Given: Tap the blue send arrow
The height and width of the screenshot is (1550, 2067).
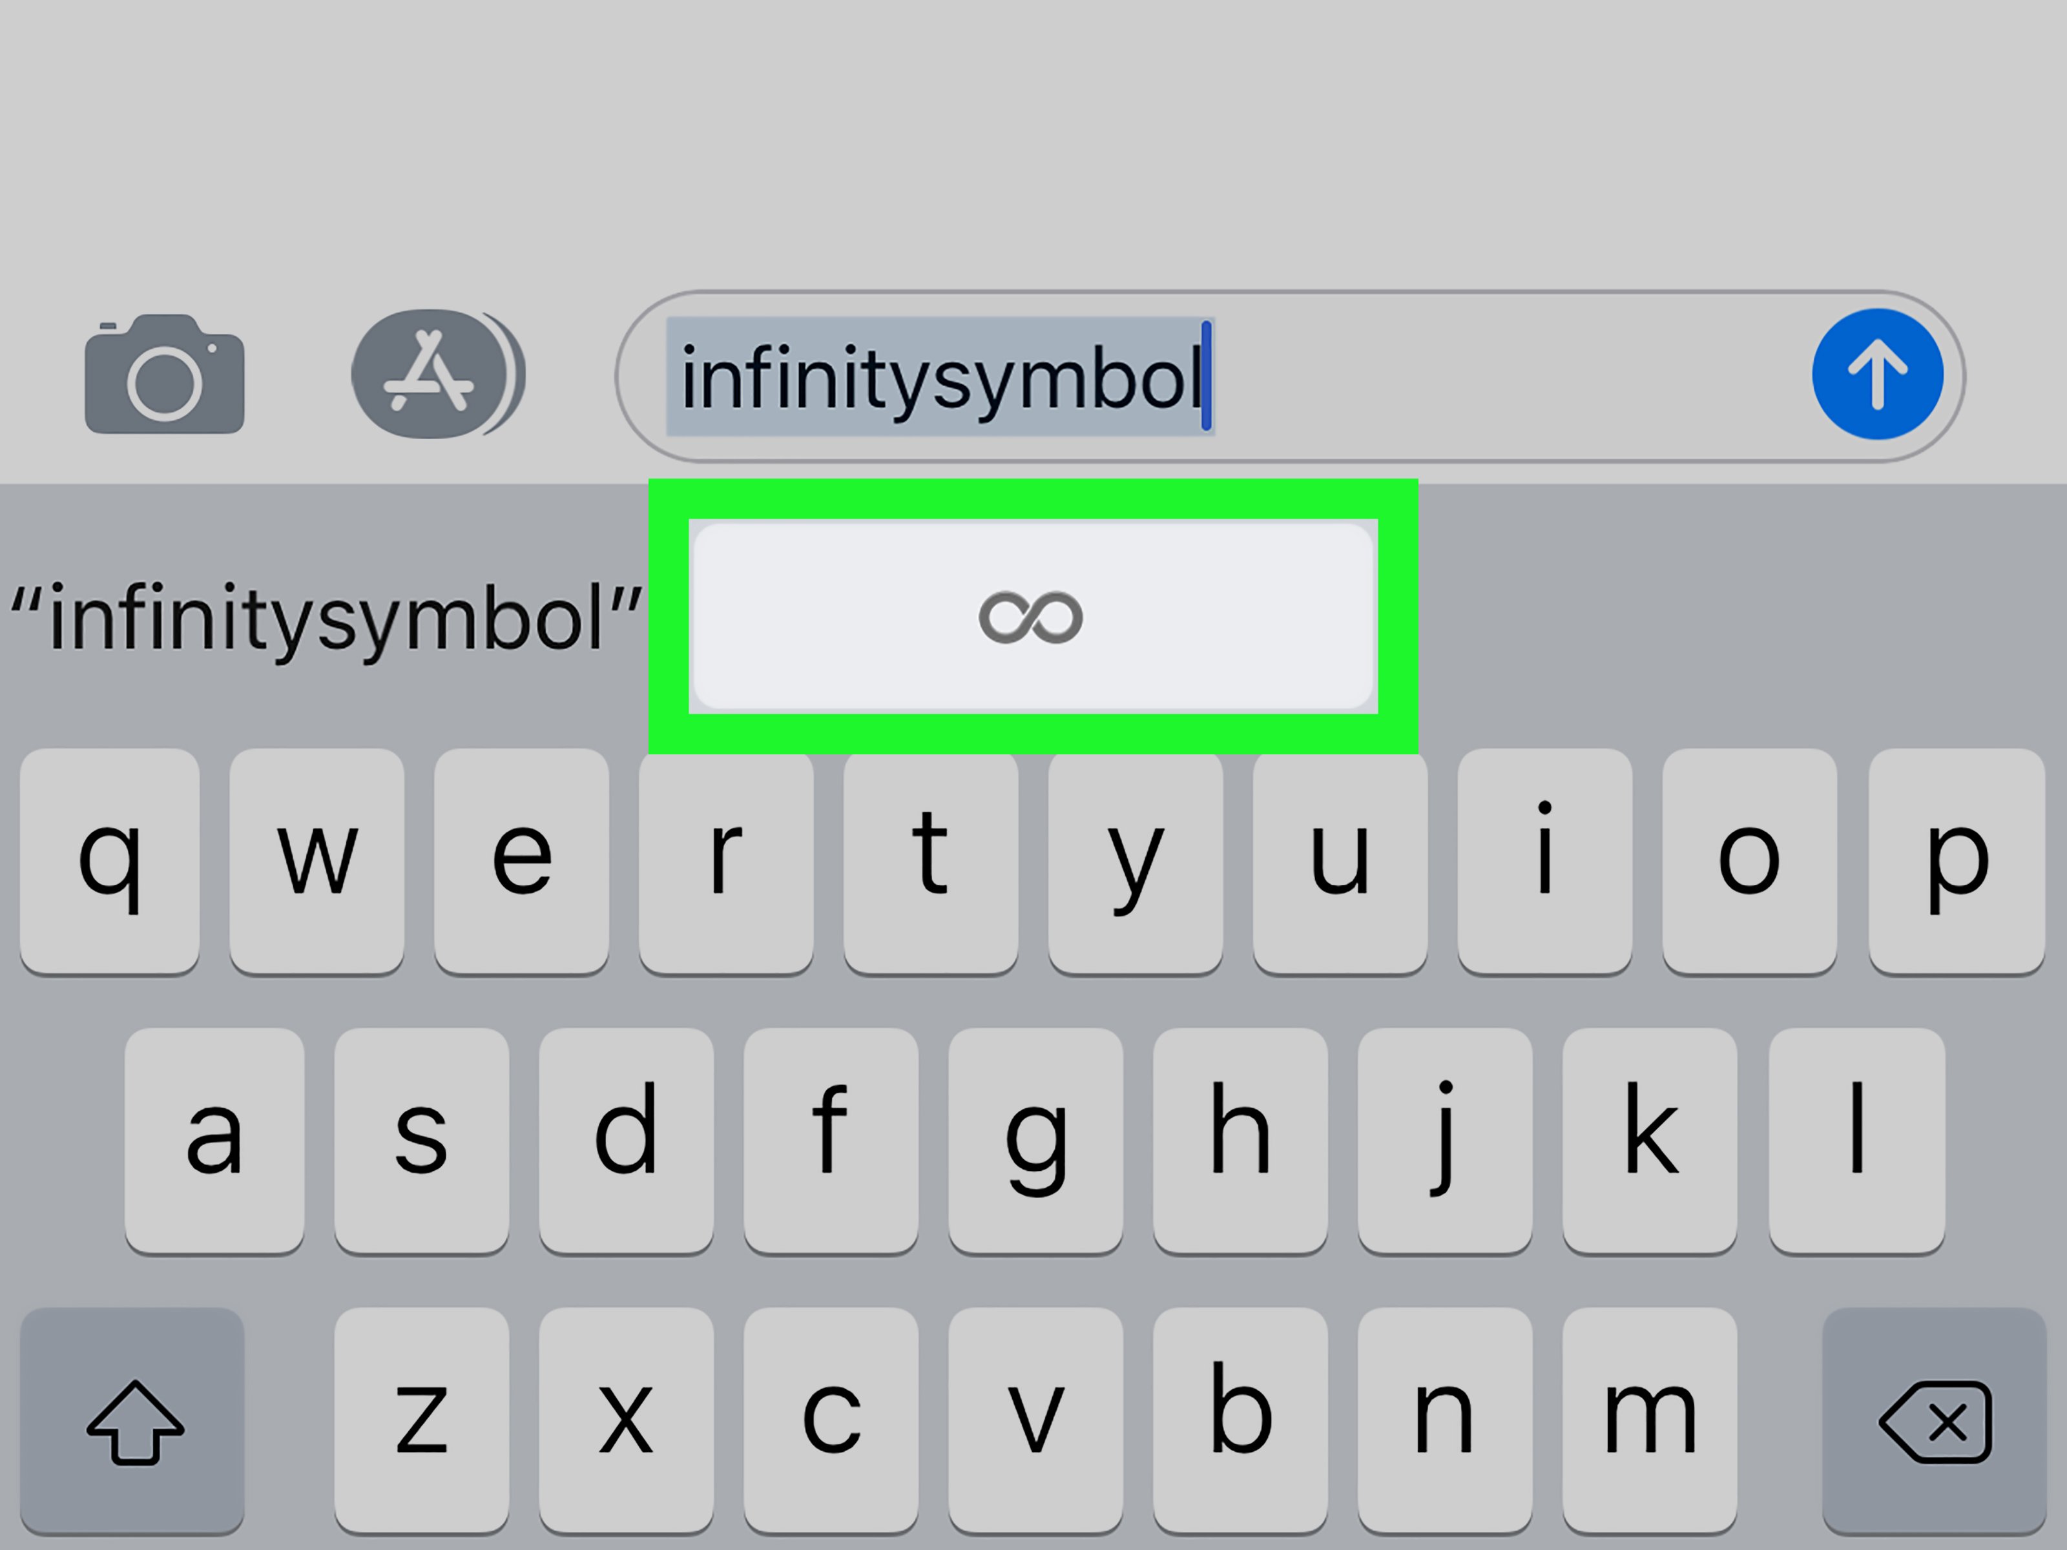Looking at the screenshot, I should [x=1877, y=374].
